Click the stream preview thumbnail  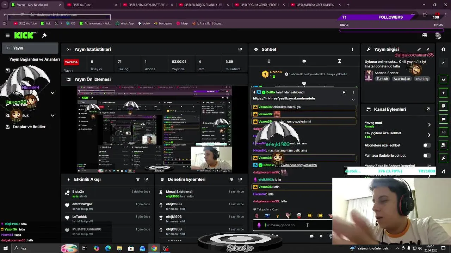154,129
